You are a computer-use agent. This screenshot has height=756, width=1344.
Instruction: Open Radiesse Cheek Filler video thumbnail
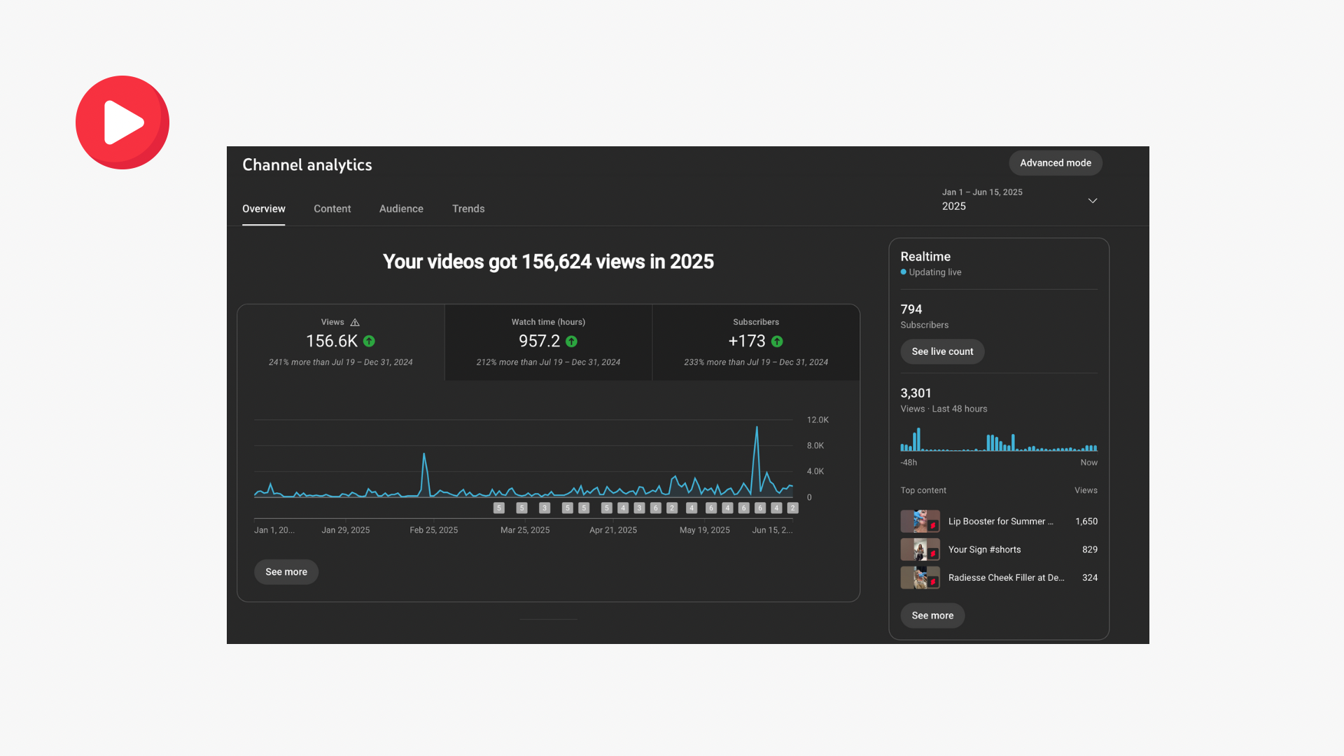[x=920, y=577]
